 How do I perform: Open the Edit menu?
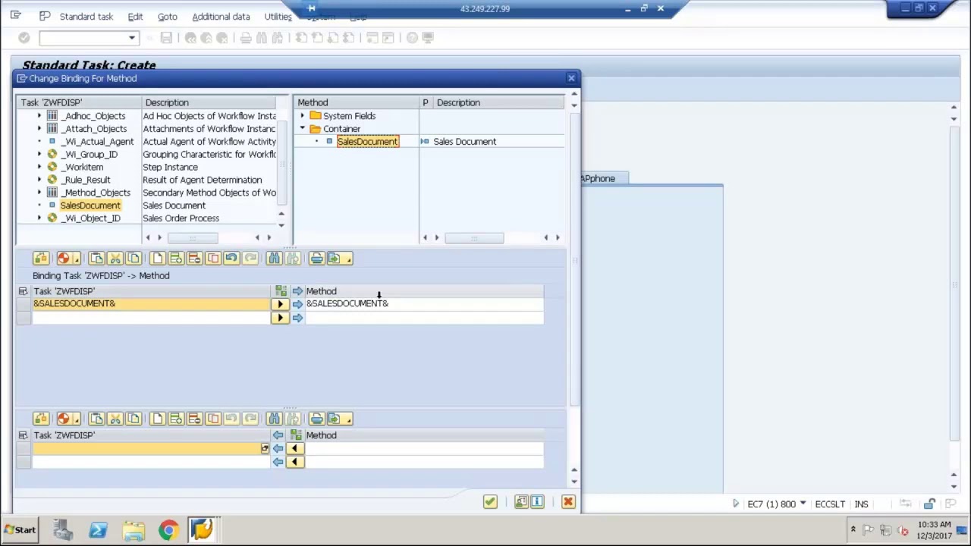[135, 17]
